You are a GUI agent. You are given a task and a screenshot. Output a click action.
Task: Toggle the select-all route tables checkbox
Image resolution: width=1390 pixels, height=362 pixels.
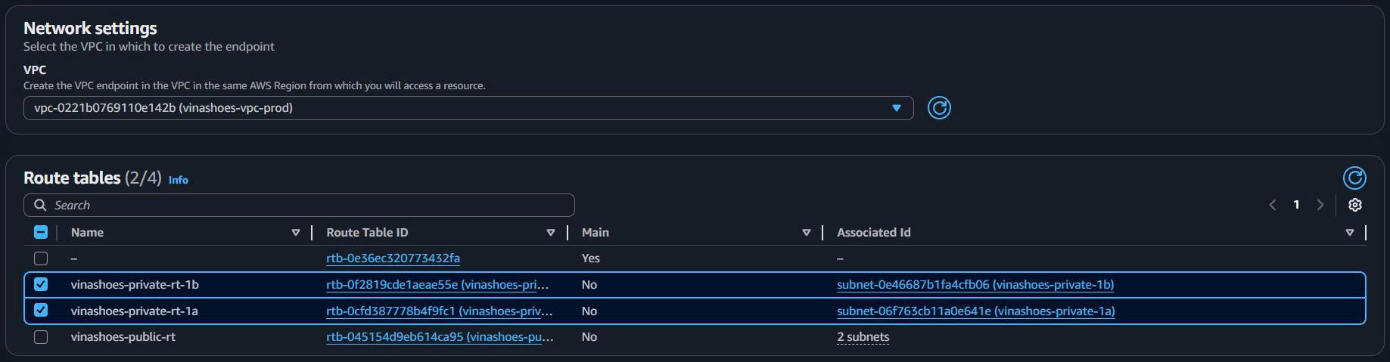pyautogui.click(x=41, y=232)
